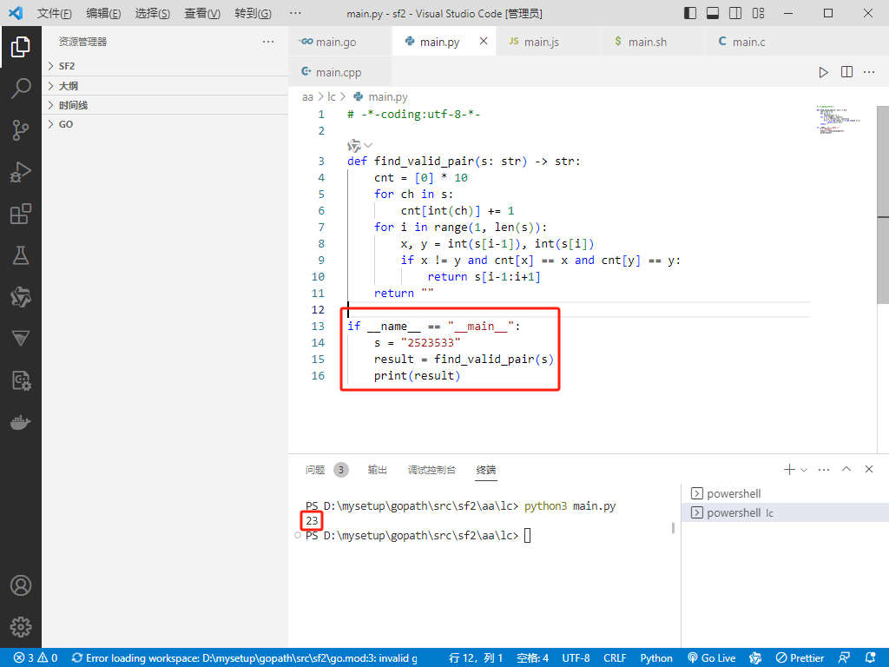
Task: Toggle the secondary side bar layout icon
Action: pos(735,13)
